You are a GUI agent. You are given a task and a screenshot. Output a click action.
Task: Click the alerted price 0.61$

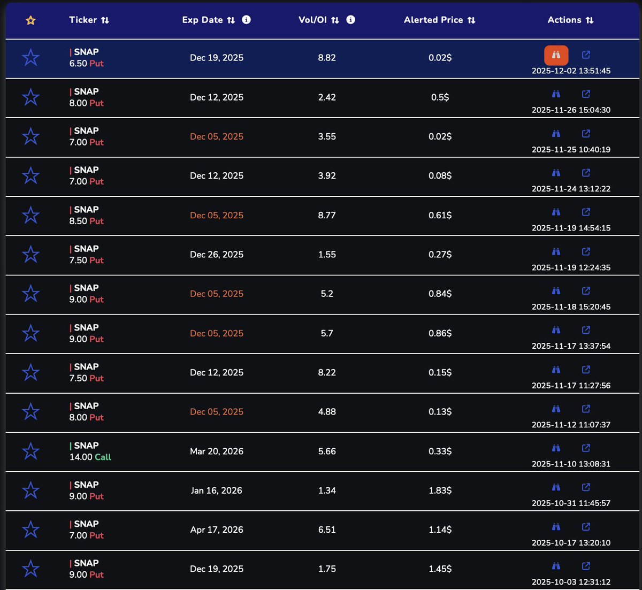click(x=440, y=215)
